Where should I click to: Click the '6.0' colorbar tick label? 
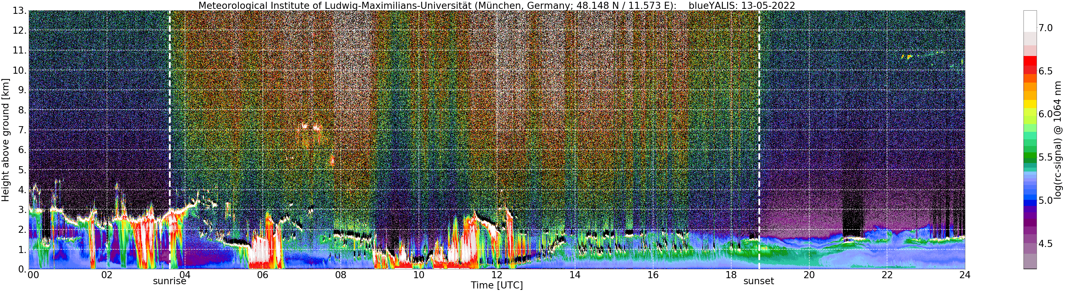tap(1045, 114)
